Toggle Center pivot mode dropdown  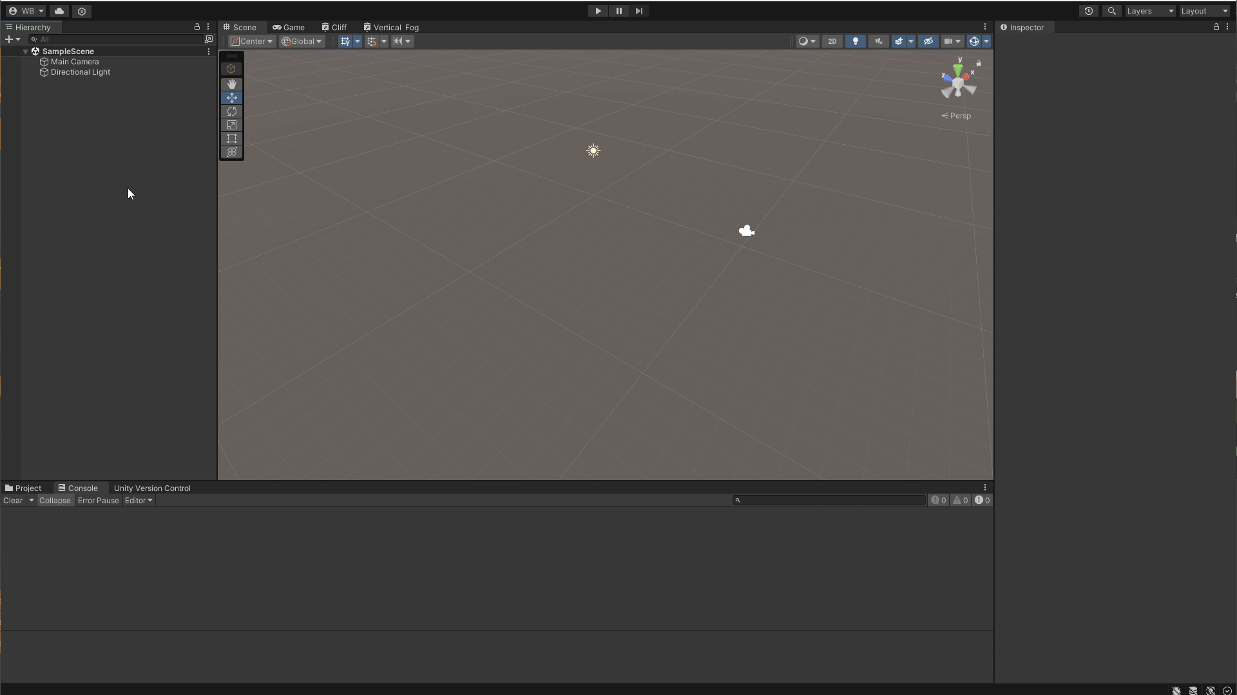coord(271,41)
